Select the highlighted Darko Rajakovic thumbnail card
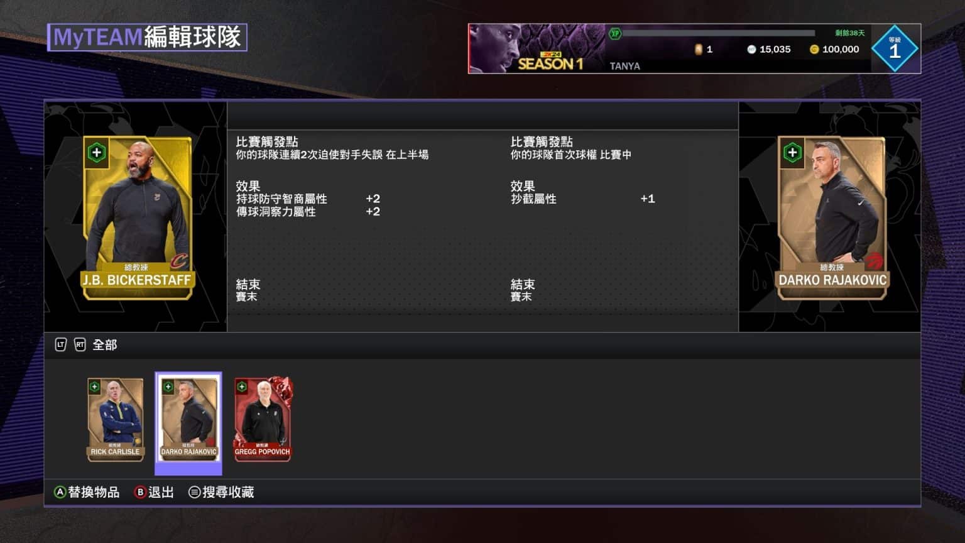This screenshot has width=965, height=543. (188, 419)
